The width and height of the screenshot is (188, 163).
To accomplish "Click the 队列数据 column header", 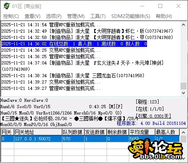I will click(73, 132).
